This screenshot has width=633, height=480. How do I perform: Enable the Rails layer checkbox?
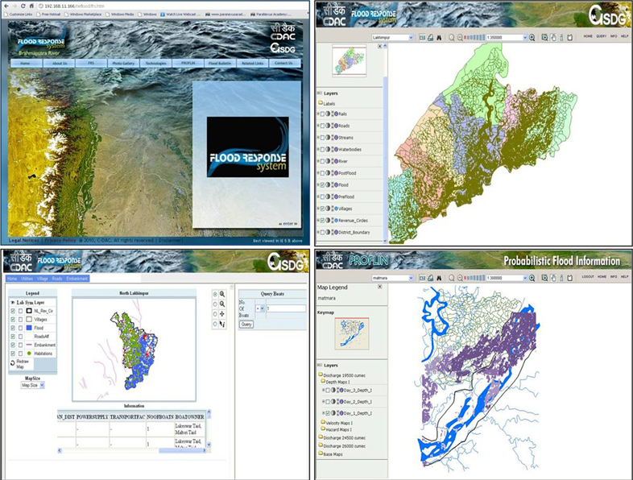(323, 114)
